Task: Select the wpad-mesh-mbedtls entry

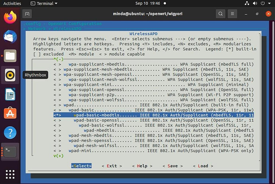Action: pyautogui.click(x=153, y=136)
